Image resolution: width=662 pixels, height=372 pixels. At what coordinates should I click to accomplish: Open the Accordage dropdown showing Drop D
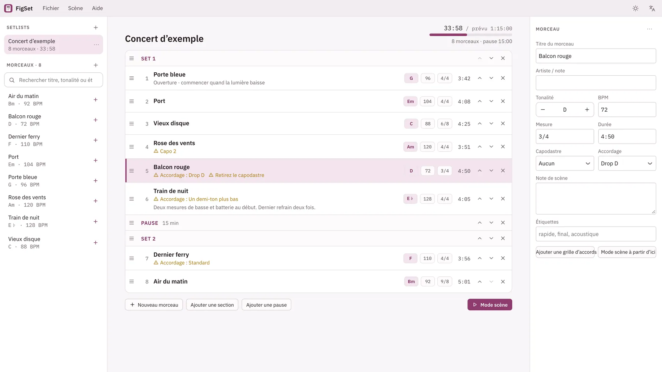pyautogui.click(x=627, y=163)
